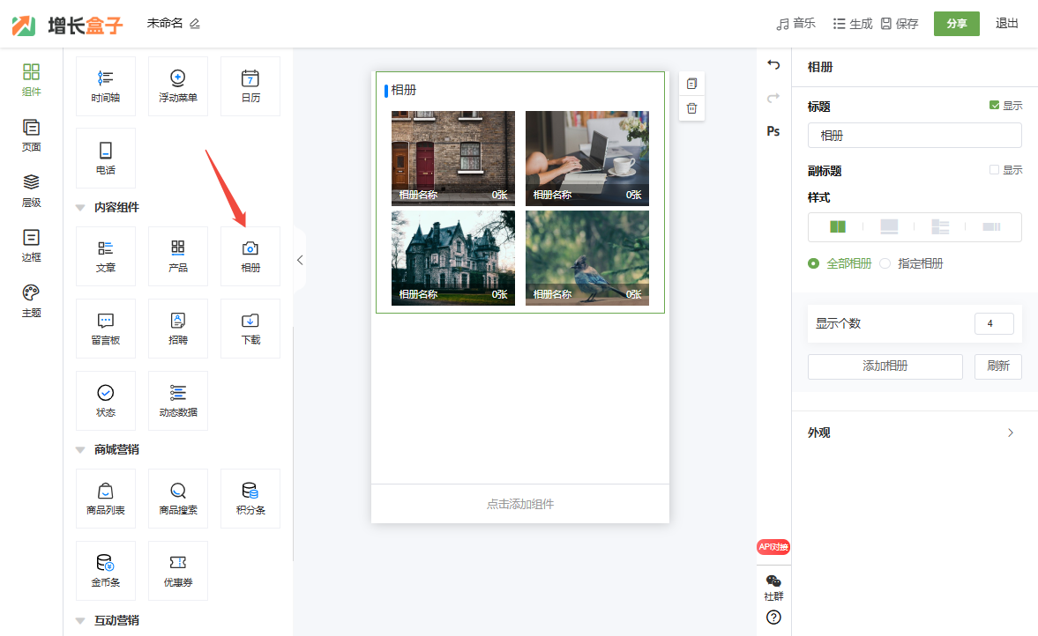Click the undo arrow icon
Image resolution: width=1038 pixels, height=636 pixels.
(773, 65)
